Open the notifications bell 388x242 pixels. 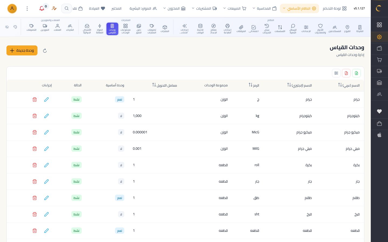click(42, 9)
